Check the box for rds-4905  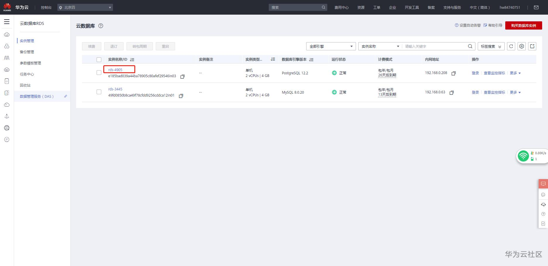pyautogui.click(x=99, y=73)
